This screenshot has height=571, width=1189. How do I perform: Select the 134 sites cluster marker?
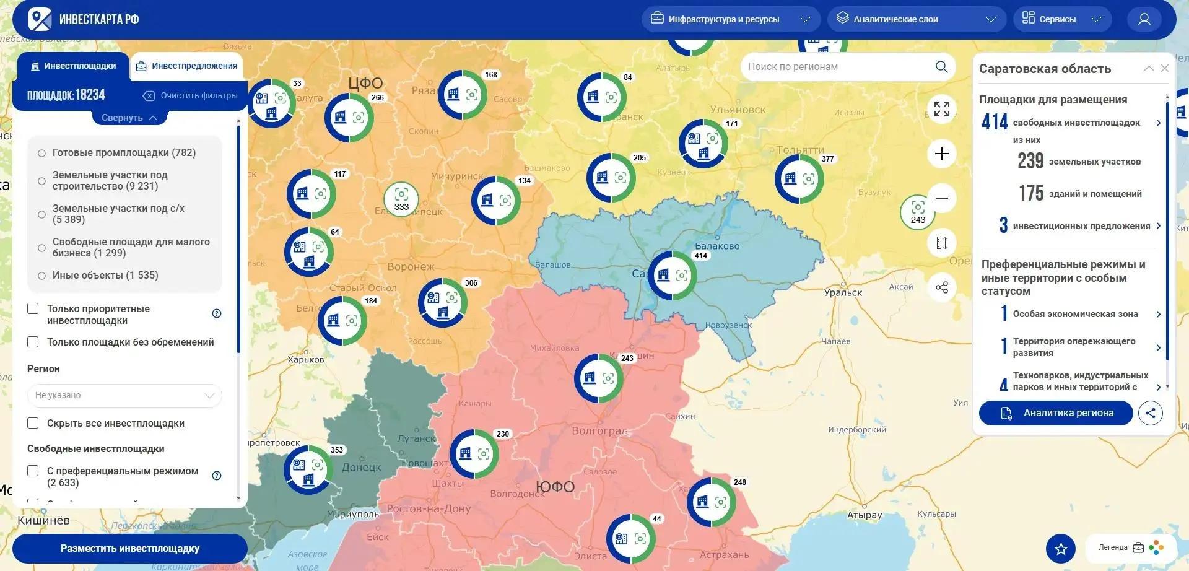[496, 200]
